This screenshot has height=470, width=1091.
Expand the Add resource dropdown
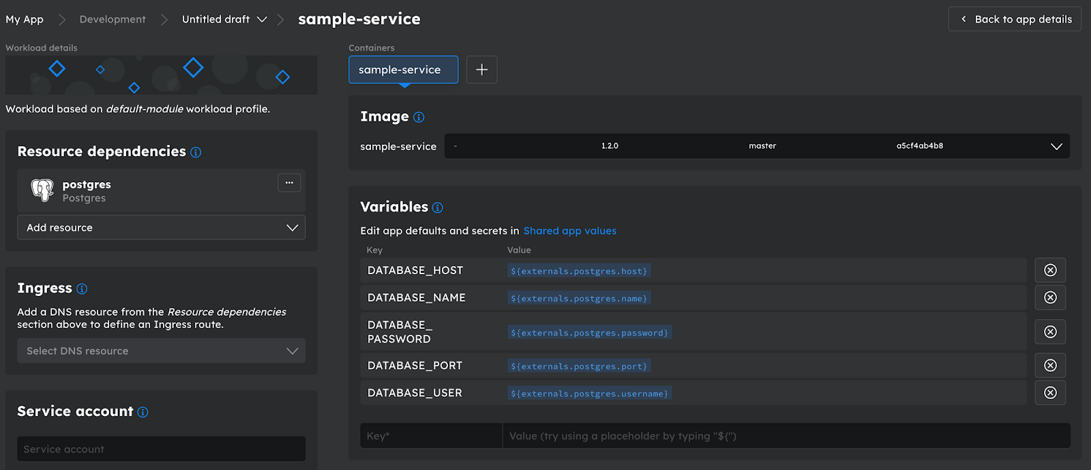[161, 228]
